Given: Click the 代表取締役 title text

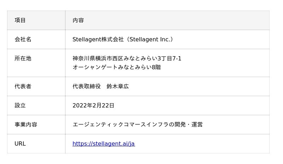Looking at the screenshot, I should (87, 86).
